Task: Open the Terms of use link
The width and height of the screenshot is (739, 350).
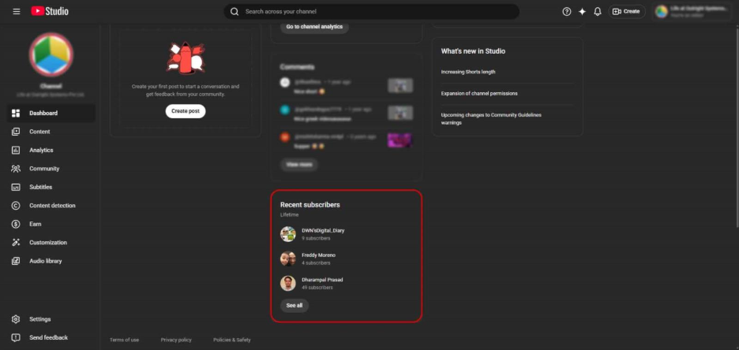Action: [125, 340]
